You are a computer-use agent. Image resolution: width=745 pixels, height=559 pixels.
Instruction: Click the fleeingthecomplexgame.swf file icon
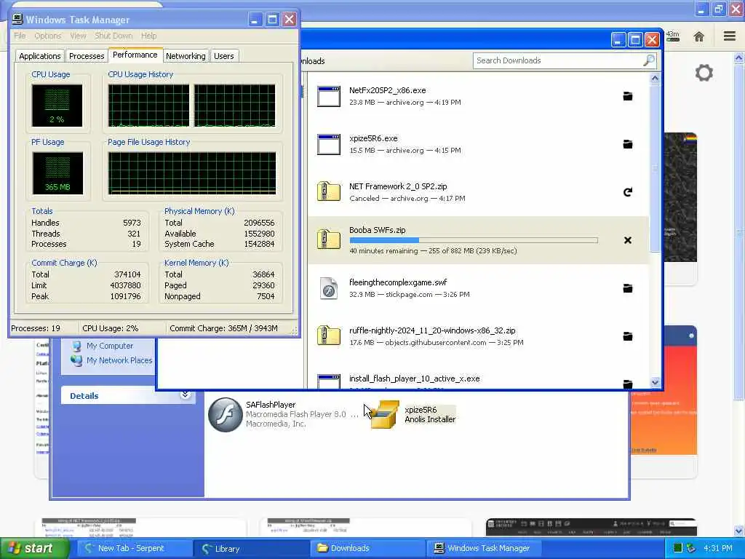click(329, 288)
